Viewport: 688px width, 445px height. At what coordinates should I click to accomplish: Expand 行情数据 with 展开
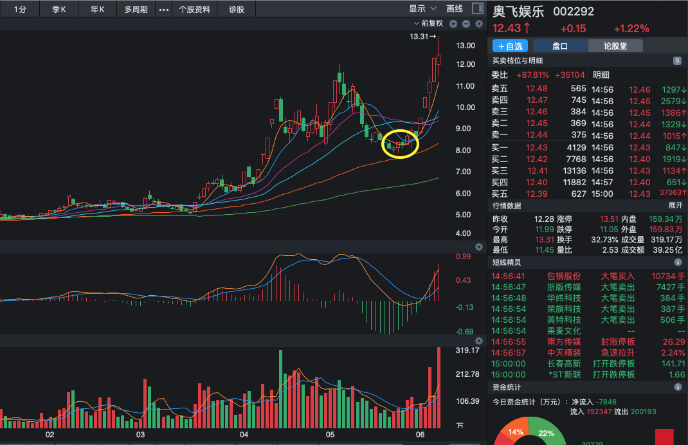(x=675, y=205)
